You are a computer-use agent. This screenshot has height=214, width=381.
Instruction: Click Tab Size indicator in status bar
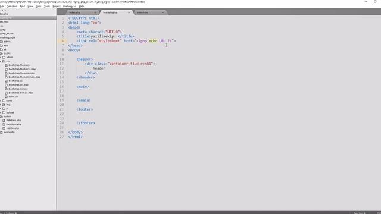click(x=360, y=213)
